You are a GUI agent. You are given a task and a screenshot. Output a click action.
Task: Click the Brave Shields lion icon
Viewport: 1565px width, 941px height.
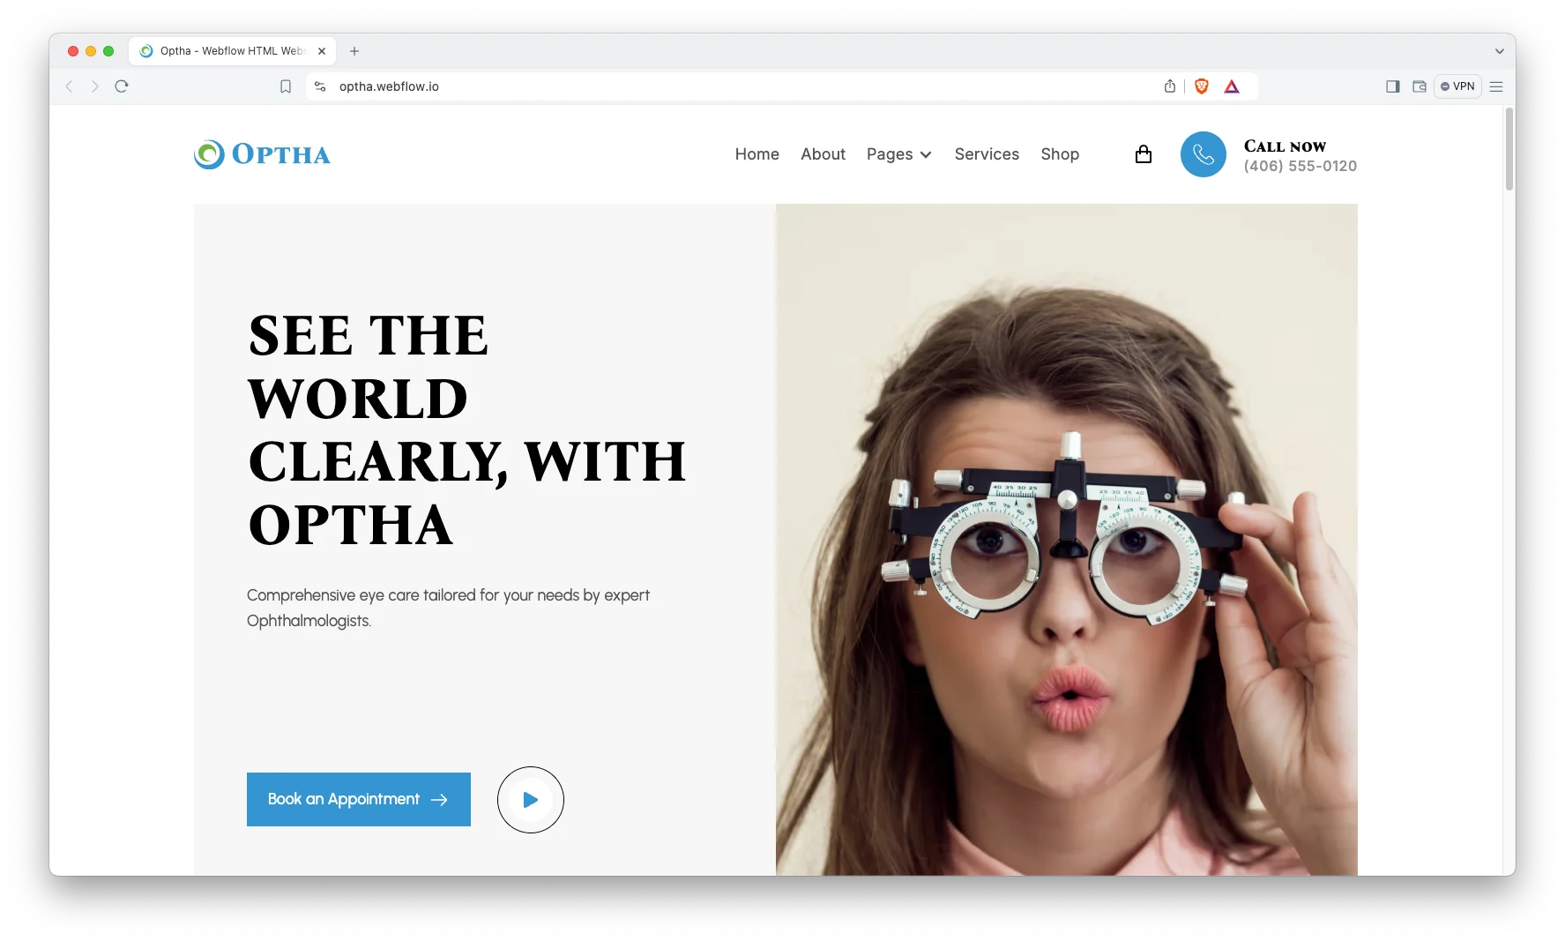[x=1201, y=86]
